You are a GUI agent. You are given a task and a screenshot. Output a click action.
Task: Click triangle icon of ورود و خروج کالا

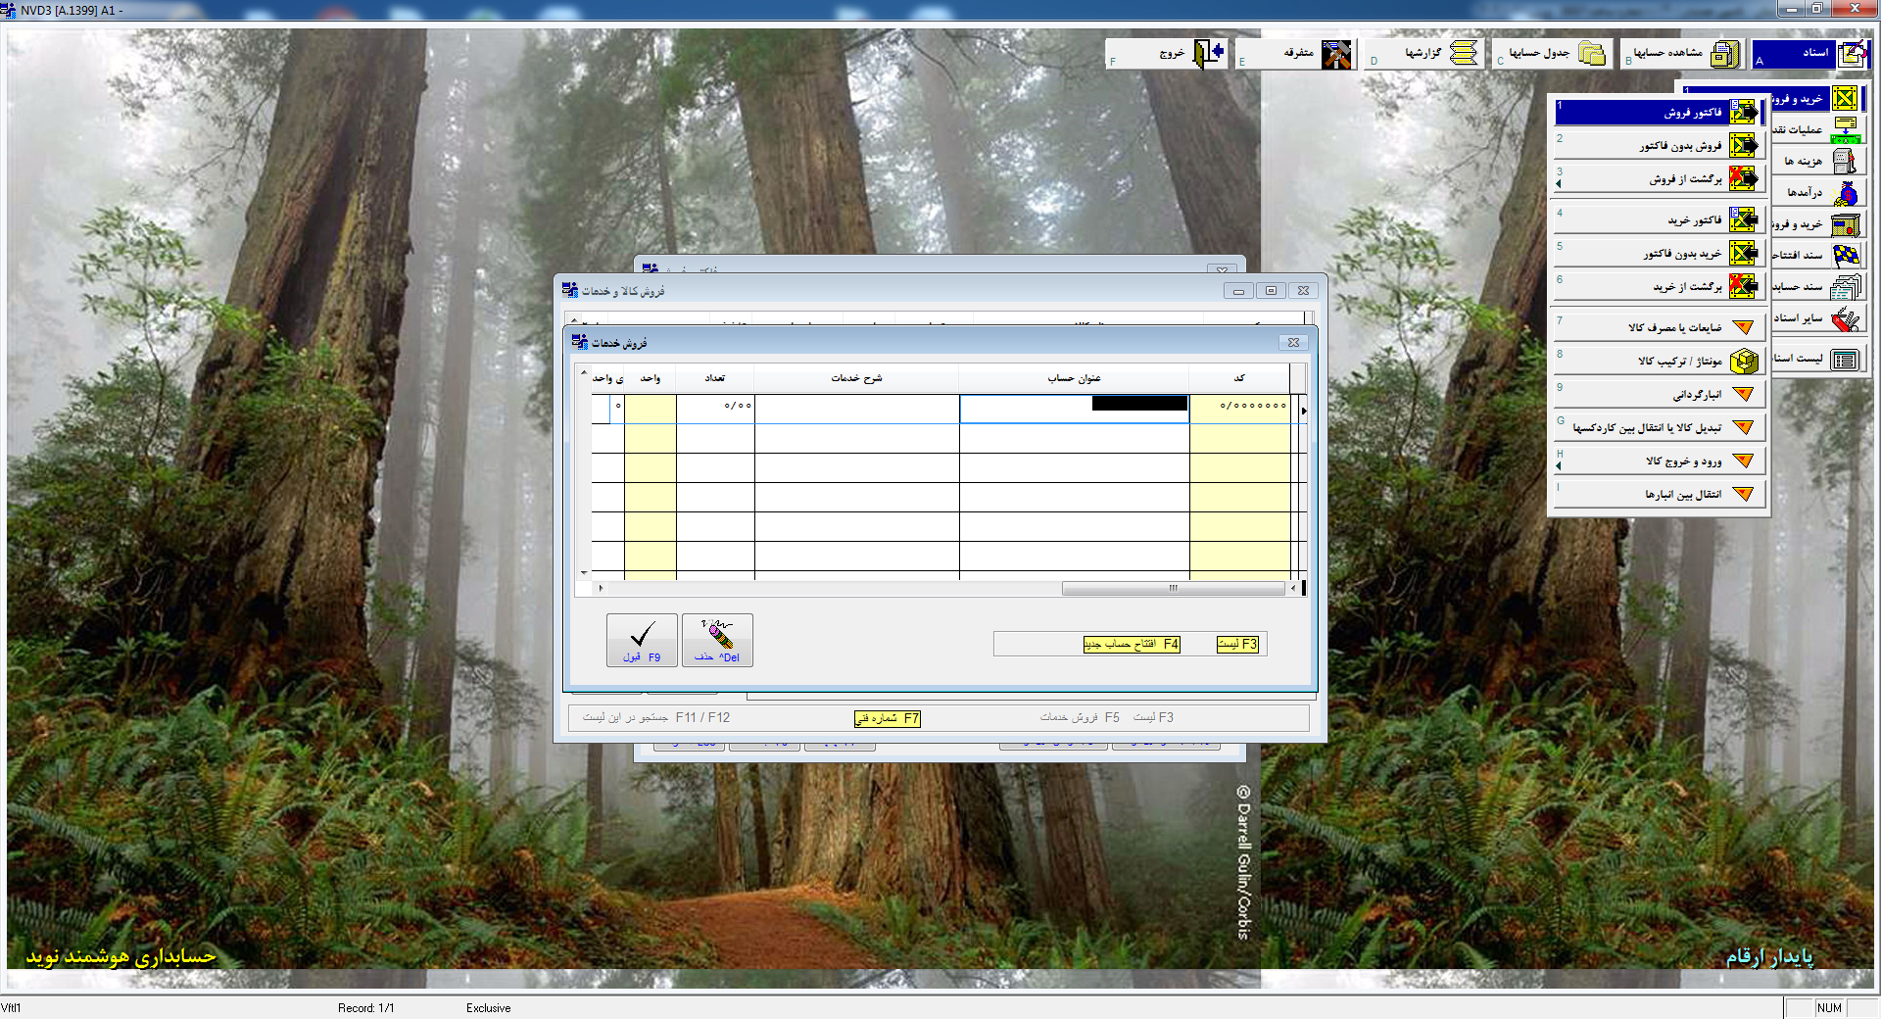tap(1743, 461)
